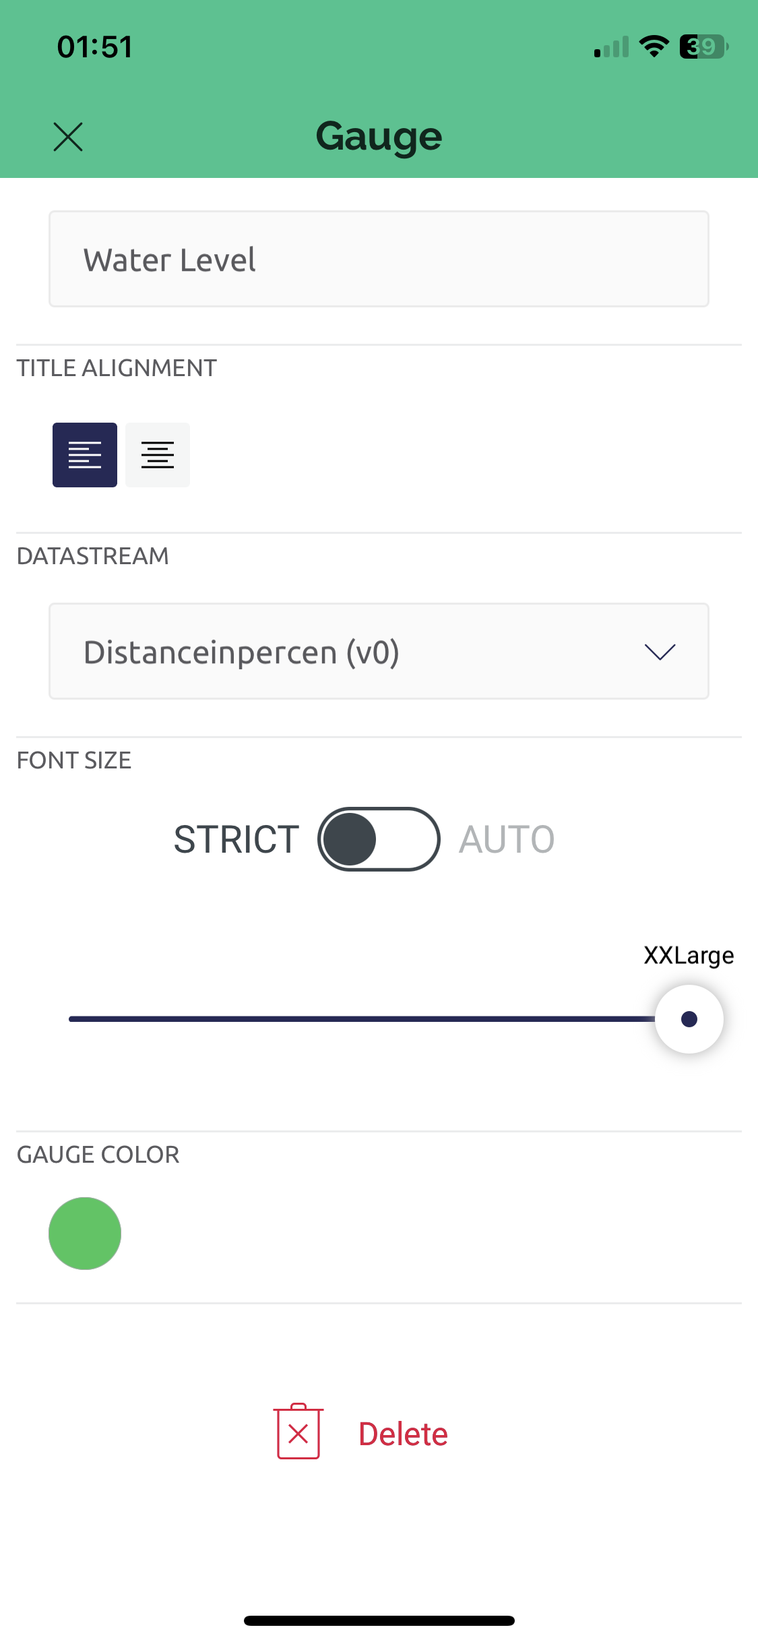Tap the battery indicator icon
This screenshot has height=1642, width=758.
tap(704, 47)
